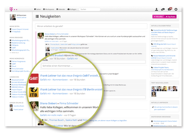
Task: Click Diana Siebert's avatar in top post
Action: tap(41, 36)
